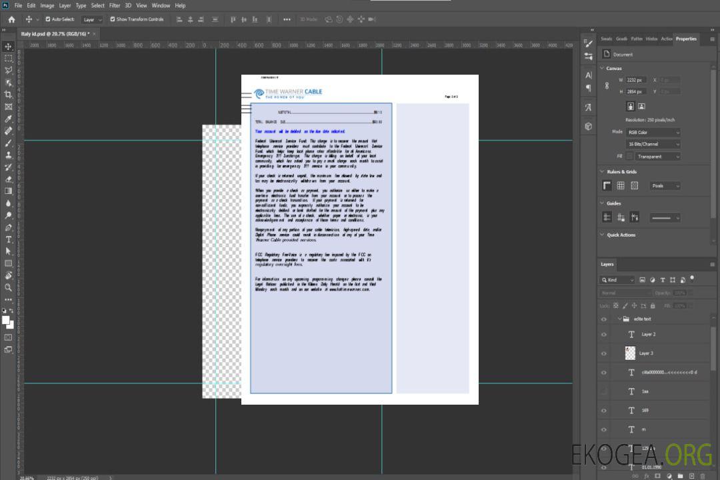The width and height of the screenshot is (720, 480).
Task: Uncheck Show Transform Controls
Action: [x=112, y=19]
